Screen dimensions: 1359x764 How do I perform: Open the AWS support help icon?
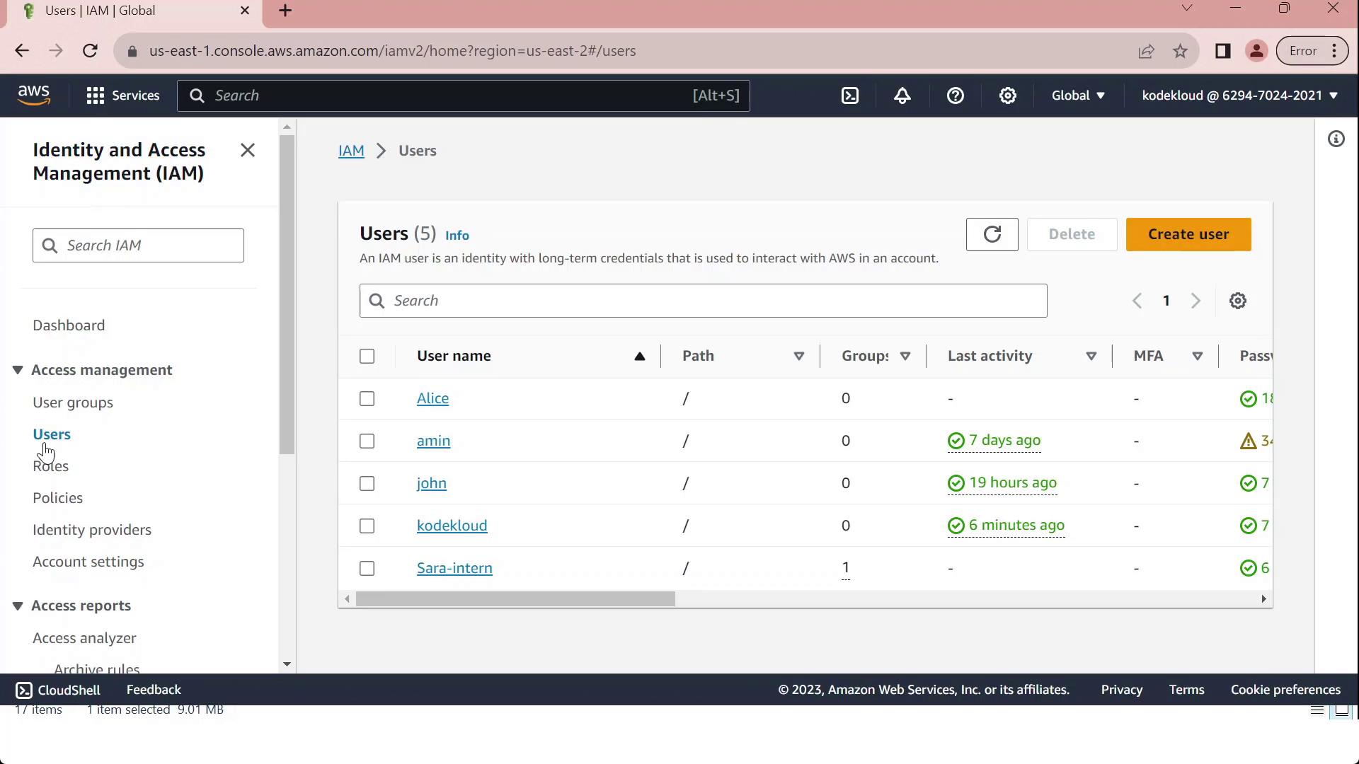coord(955,95)
